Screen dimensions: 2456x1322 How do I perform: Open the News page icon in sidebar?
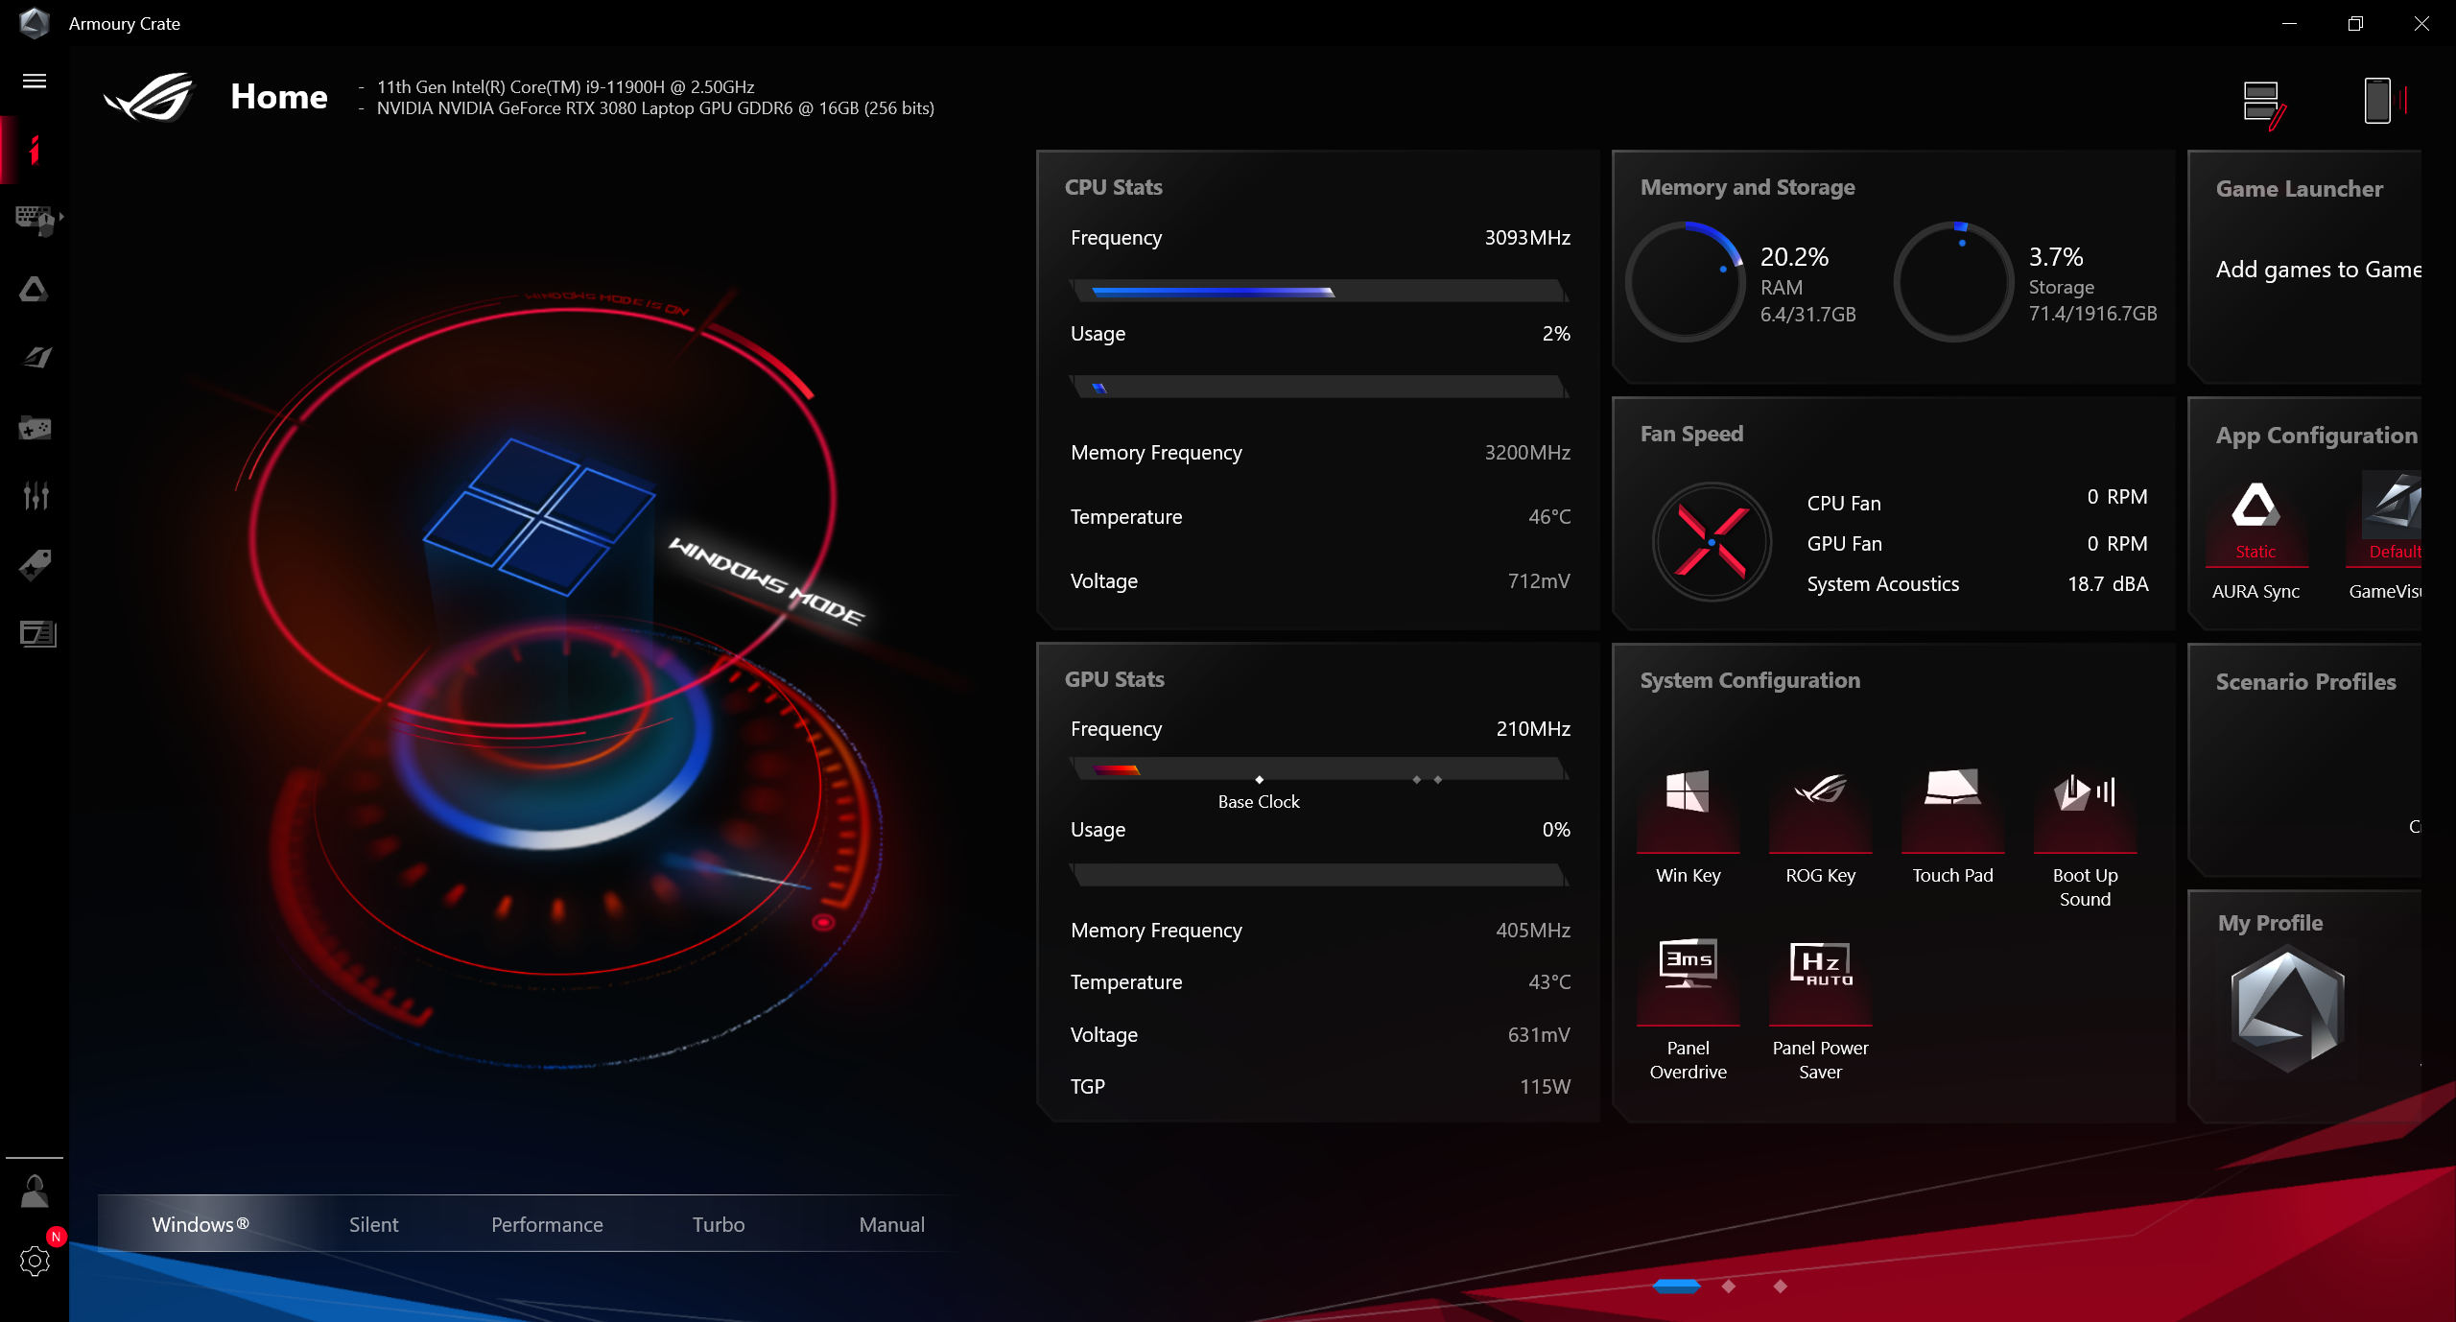[x=37, y=634]
